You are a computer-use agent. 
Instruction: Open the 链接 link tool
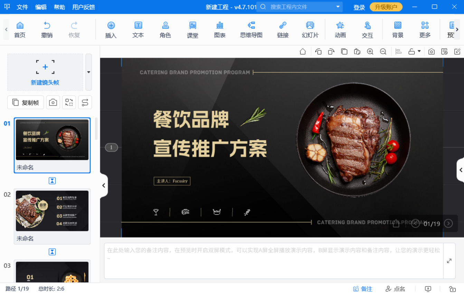[x=283, y=29]
